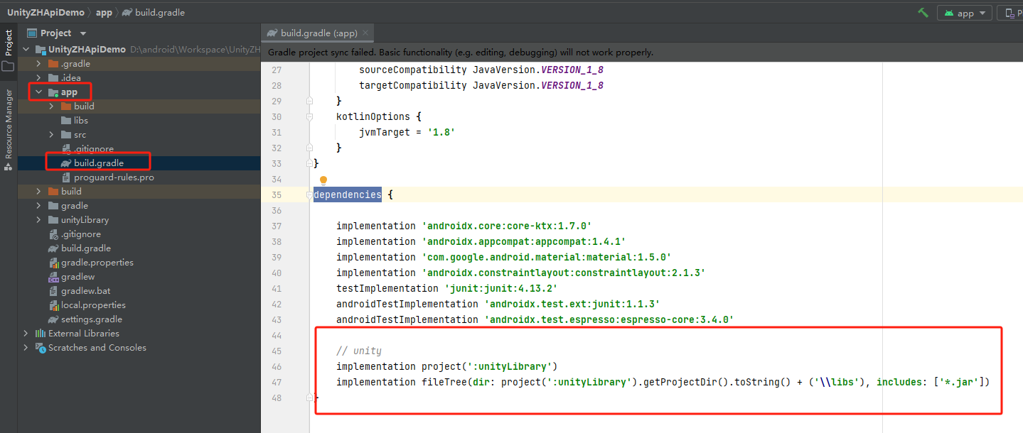Toggle the fold marker on the dependencies line

(x=309, y=194)
